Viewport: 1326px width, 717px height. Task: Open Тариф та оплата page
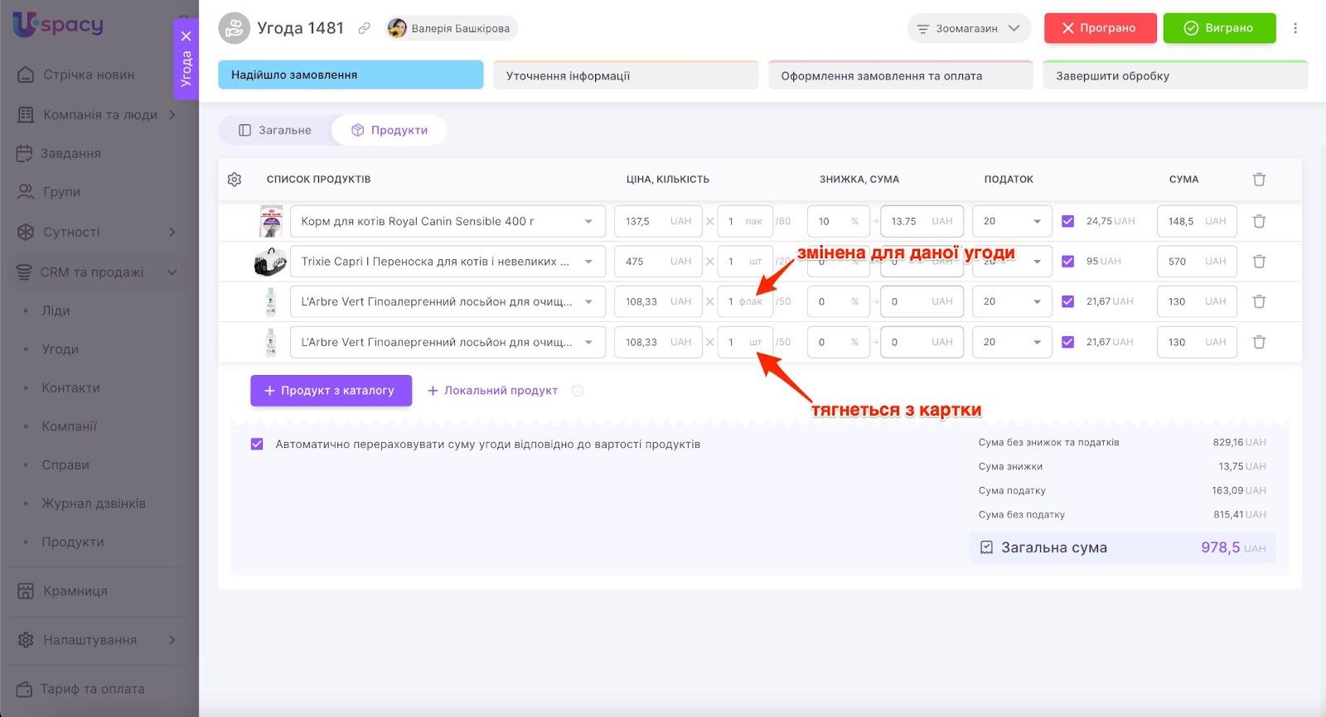tap(92, 689)
